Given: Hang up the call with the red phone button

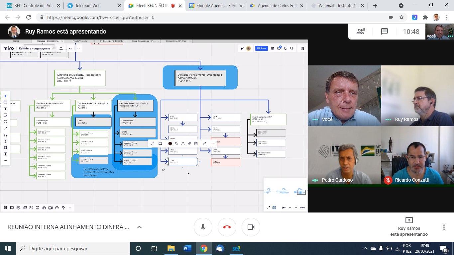Looking at the screenshot, I should pyautogui.click(x=227, y=227).
